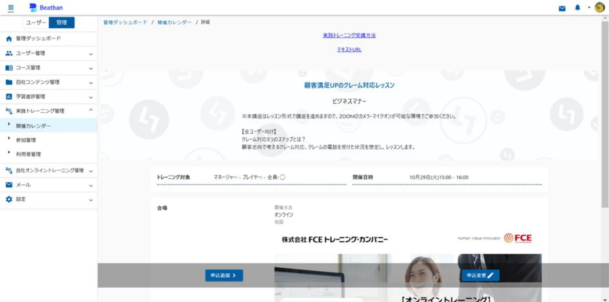
Task: Open the 実践トレーニング受講方法 link
Action: click(x=349, y=35)
